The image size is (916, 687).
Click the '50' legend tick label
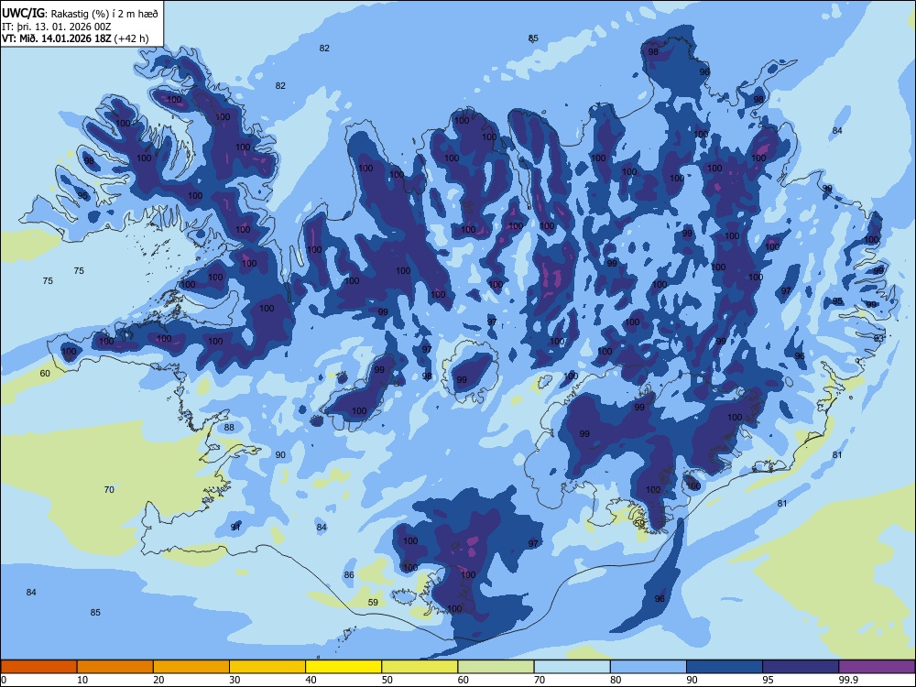(x=387, y=680)
